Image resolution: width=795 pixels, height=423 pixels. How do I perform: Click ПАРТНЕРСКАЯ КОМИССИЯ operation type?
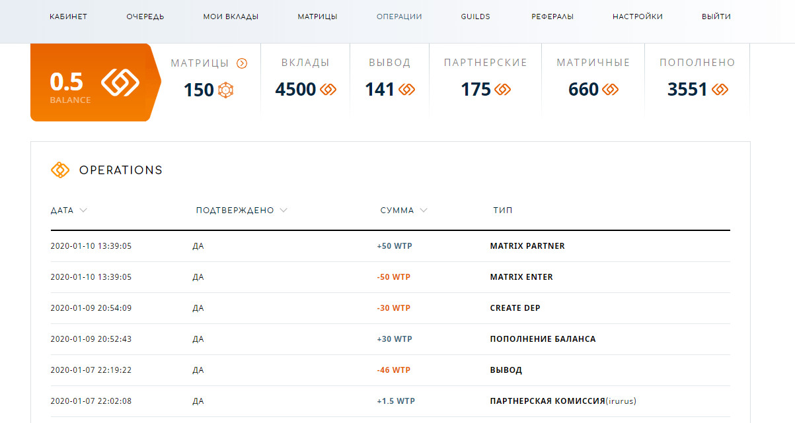(x=548, y=401)
